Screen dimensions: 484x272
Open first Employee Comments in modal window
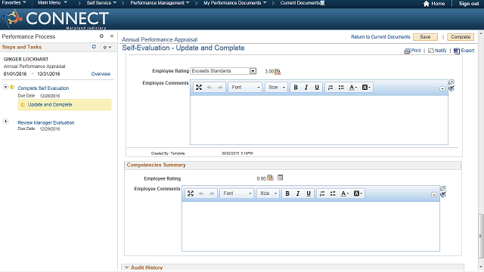pos(451,82)
